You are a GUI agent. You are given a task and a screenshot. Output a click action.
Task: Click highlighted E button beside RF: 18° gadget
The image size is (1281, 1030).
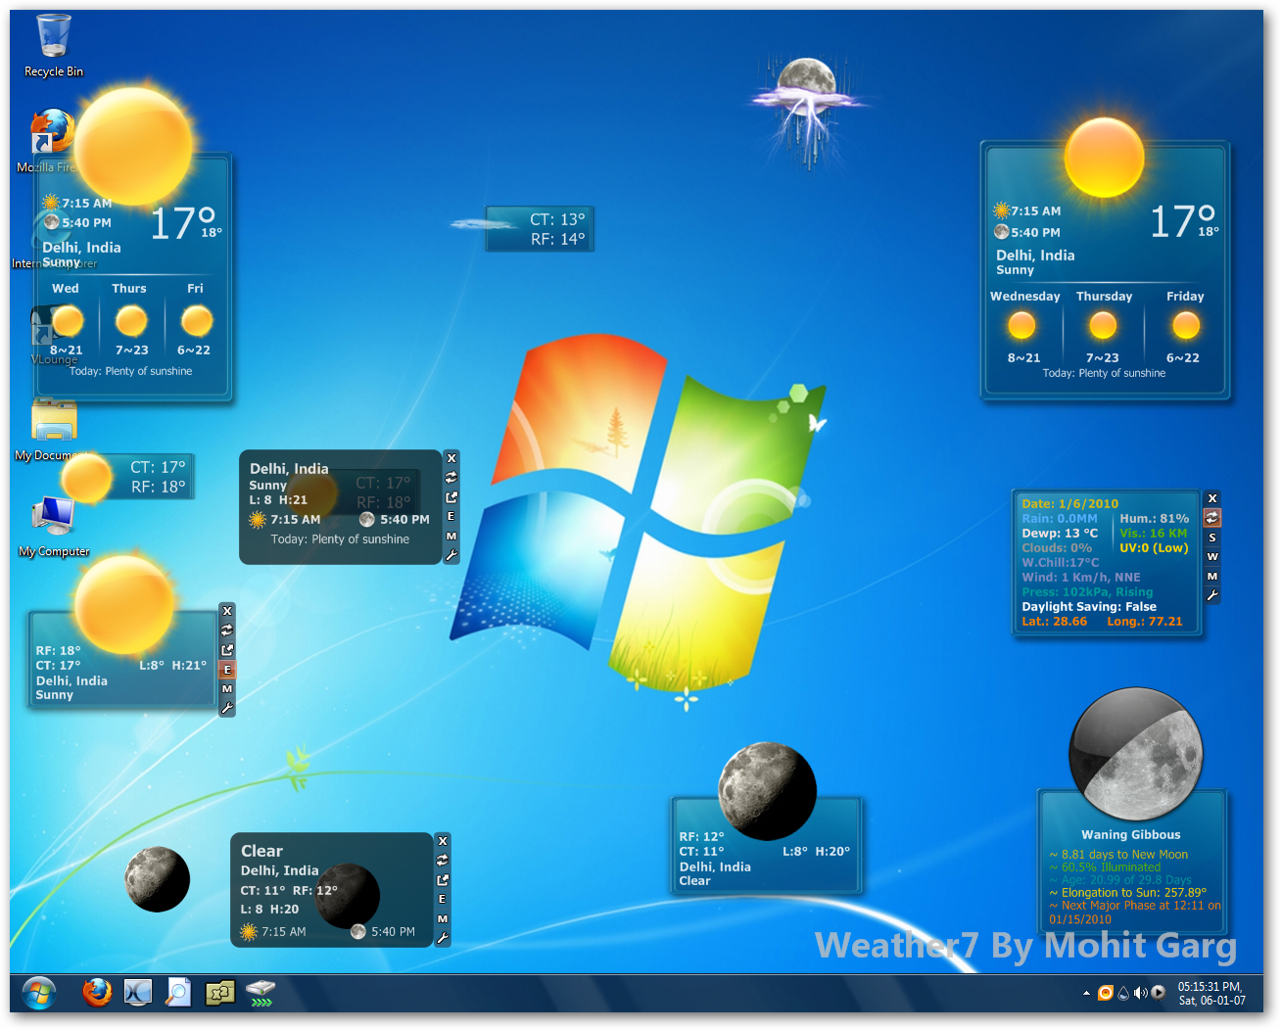tap(227, 670)
